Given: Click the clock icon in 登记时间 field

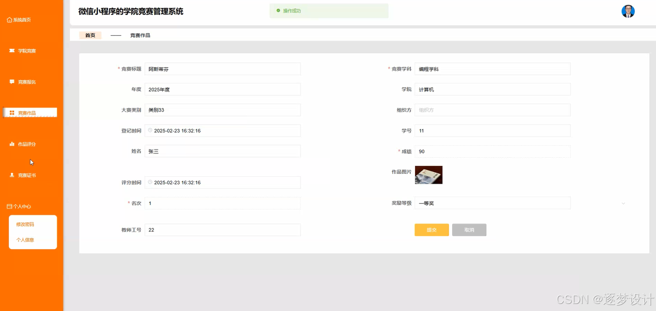Looking at the screenshot, I should pos(150,131).
